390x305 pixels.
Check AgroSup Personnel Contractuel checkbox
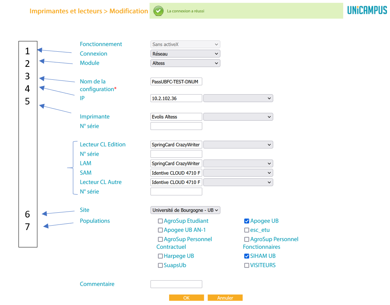161,239
